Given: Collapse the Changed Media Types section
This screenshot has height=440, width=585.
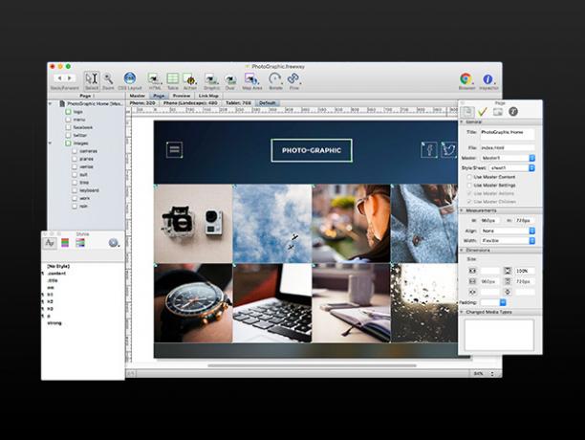Looking at the screenshot, I should [x=462, y=312].
